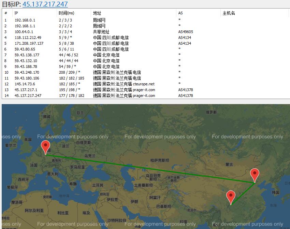This screenshot has width=290, height=229.
Task: Click 中国 北京 电信 in hop 7 row
Action: 106,55
